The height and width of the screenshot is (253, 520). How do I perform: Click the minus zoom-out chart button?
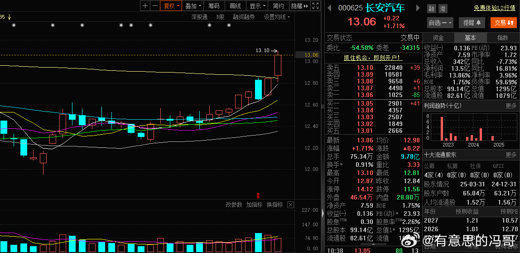tap(155, 5)
